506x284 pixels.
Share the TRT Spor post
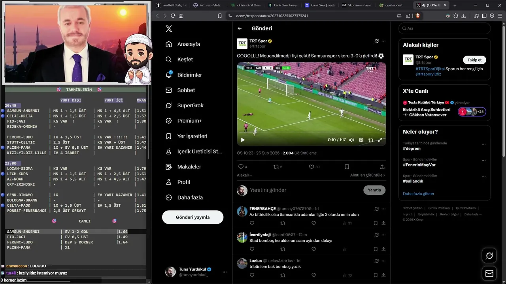click(x=382, y=167)
